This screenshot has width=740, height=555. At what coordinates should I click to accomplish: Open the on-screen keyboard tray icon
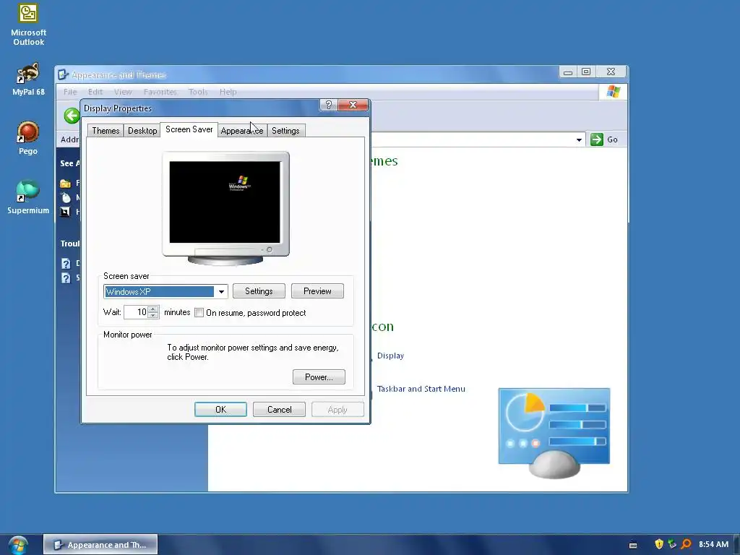[x=633, y=545]
